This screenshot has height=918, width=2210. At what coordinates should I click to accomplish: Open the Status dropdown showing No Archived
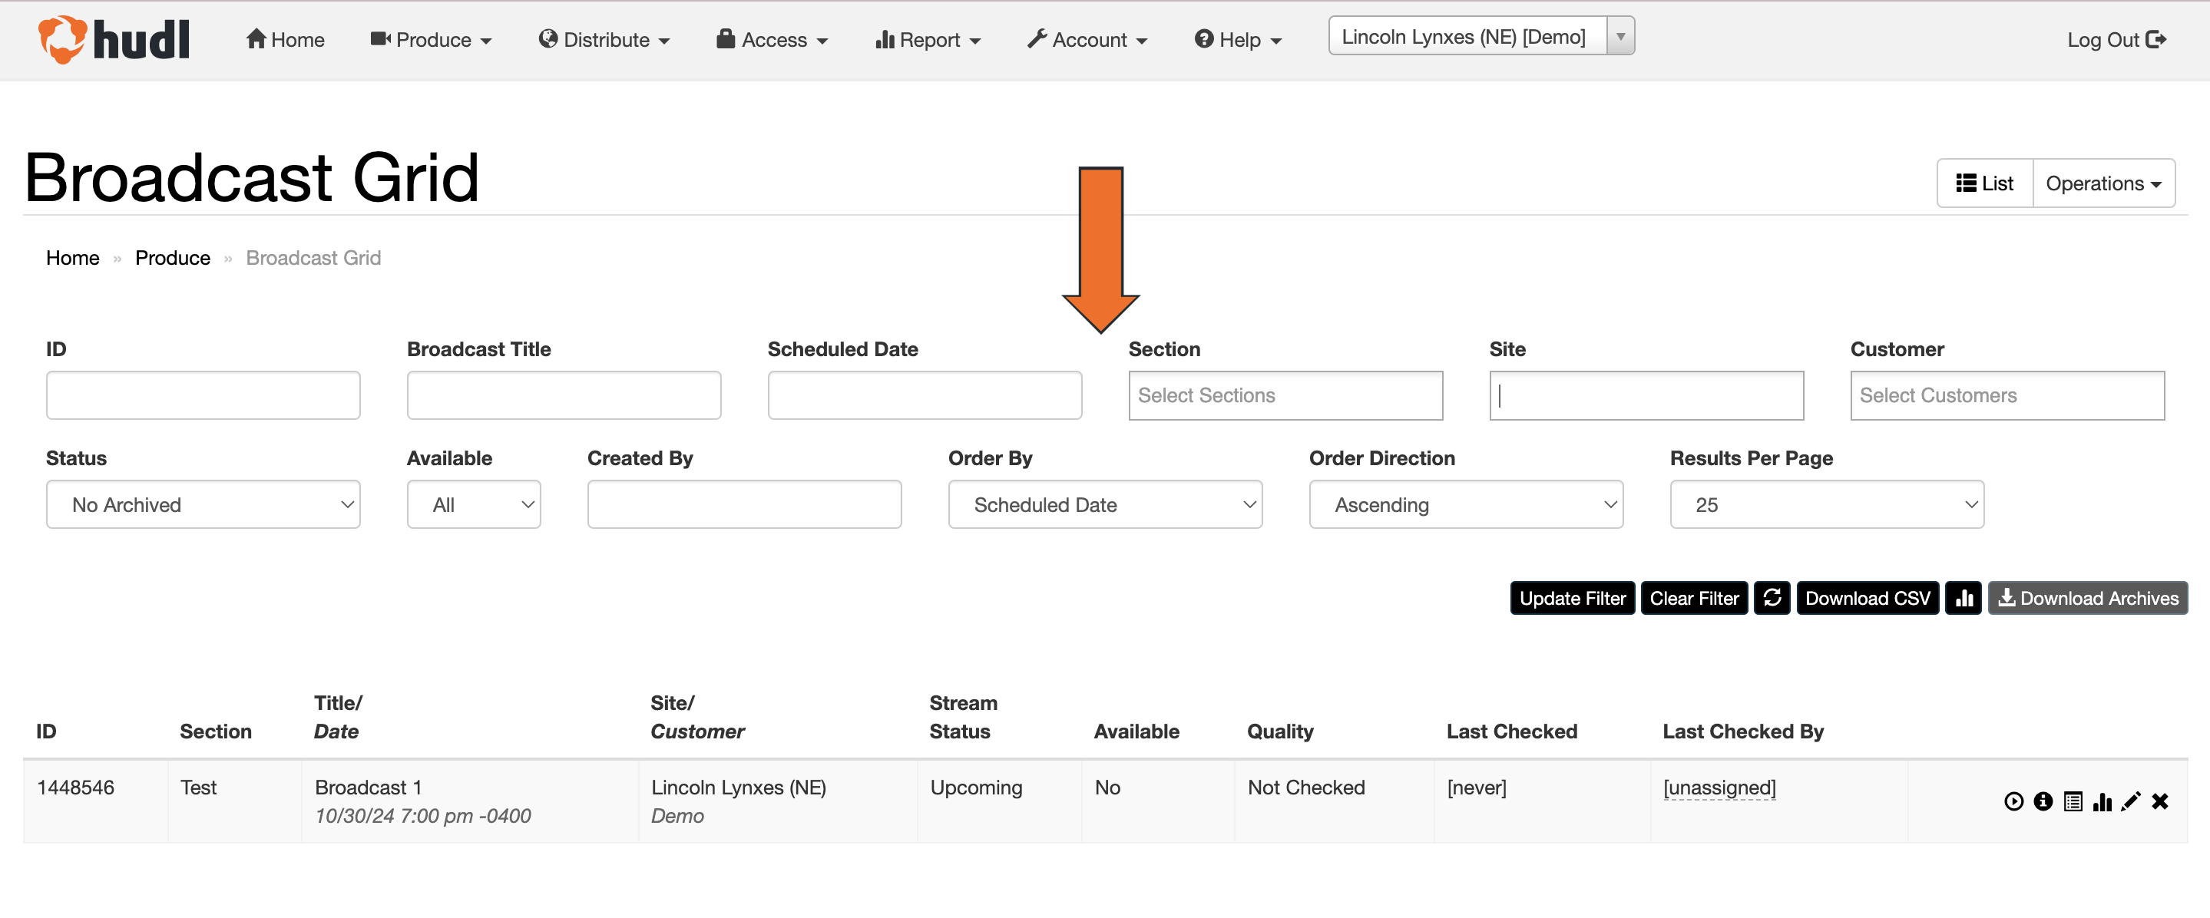tap(203, 504)
